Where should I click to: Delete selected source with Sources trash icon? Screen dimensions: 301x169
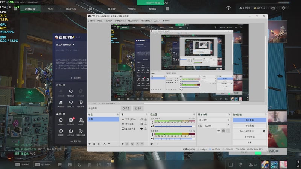[127, 144]
